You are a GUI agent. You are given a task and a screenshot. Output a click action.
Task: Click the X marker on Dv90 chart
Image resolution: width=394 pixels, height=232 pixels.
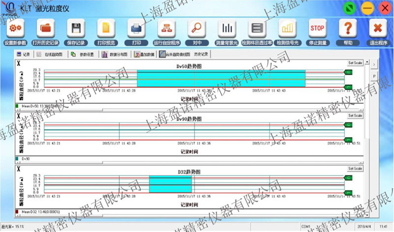click(x=19, y=116)
